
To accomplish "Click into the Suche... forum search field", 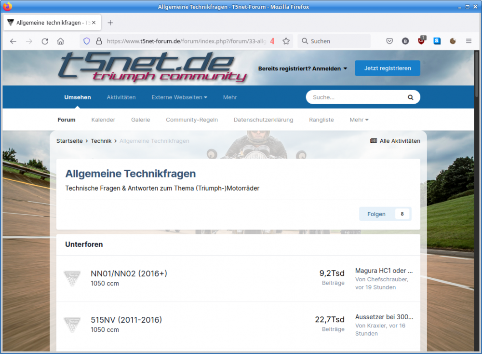I will point(357,97).
